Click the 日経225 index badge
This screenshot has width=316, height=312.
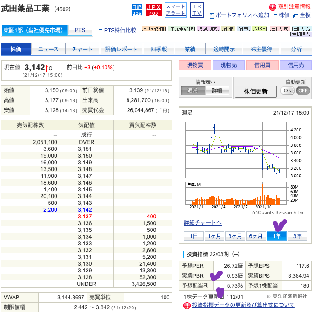(137, 10)
